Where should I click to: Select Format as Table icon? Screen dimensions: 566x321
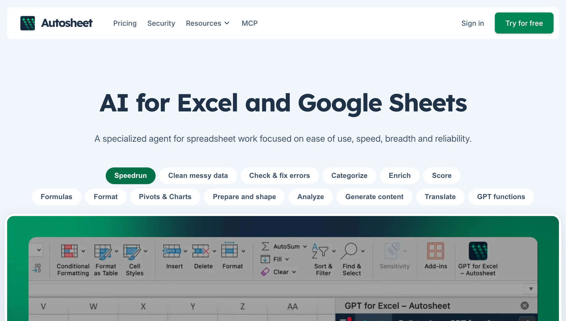(103, 252)
